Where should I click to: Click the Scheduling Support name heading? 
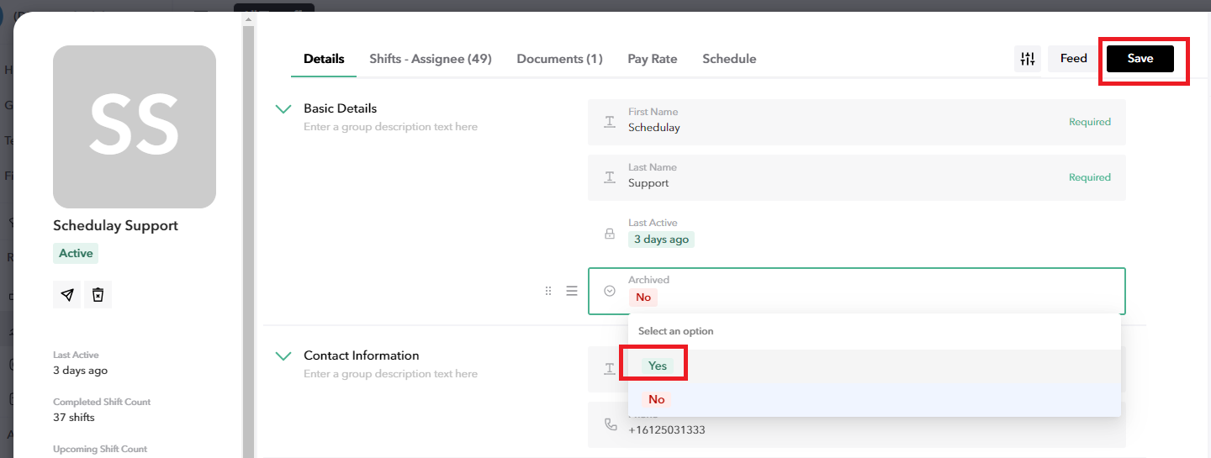pyautogui.click(x=115, y=225)
